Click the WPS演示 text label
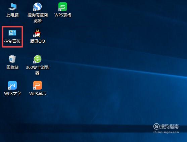 pyautogui.click(x=38, y=93)
